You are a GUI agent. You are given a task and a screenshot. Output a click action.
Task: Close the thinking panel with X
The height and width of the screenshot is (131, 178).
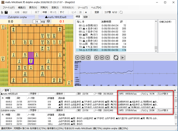click(x=175, y=90)
